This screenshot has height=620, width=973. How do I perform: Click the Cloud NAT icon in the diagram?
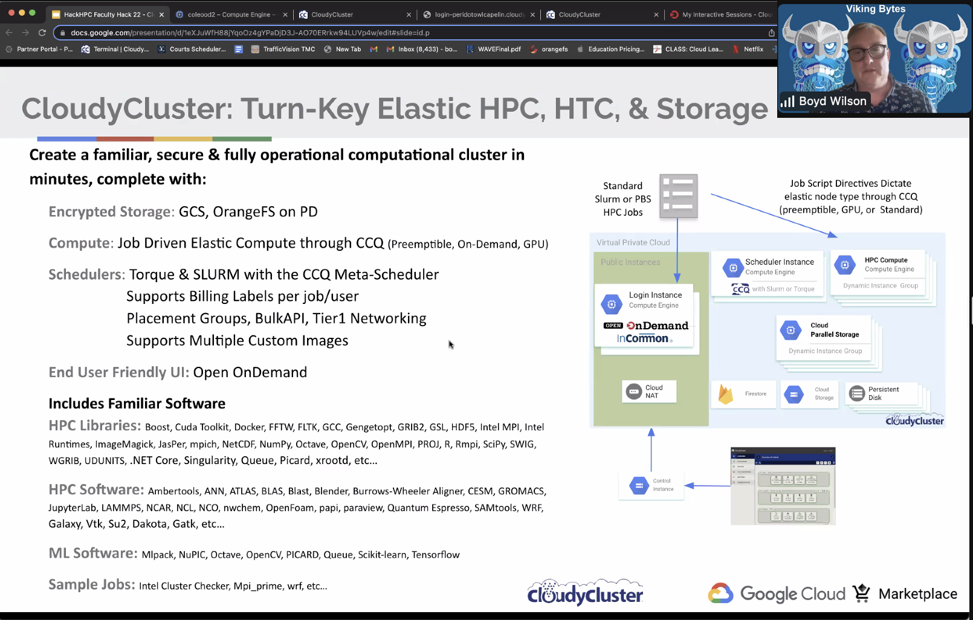tap(634, 392)
